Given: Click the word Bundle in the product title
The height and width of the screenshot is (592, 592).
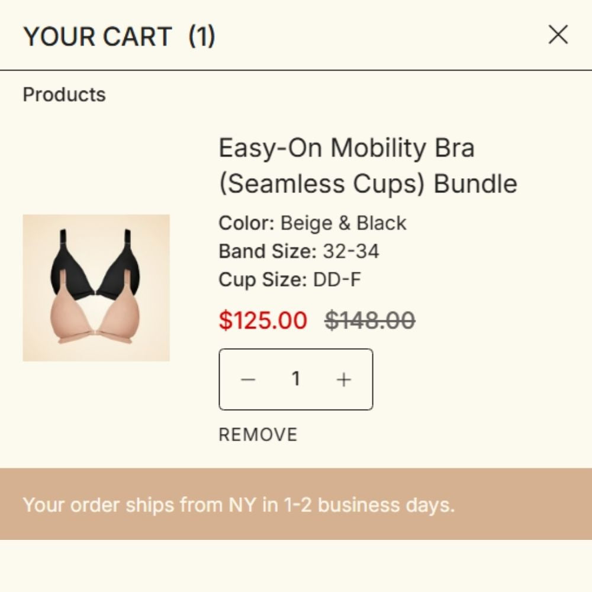Looking at the screenshot, I should click(x=475, y=184).
